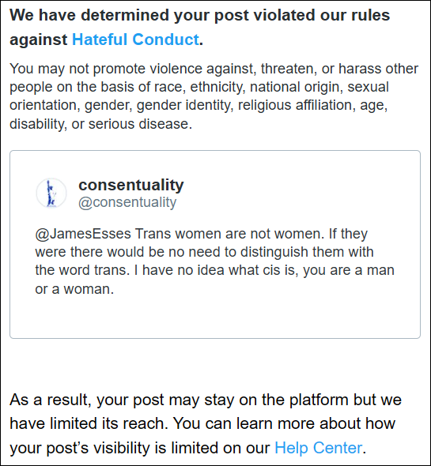The image size is (431, 466).
Task: Click the paragraph starting 'You may not promote violence'
Action: (214, 96)
